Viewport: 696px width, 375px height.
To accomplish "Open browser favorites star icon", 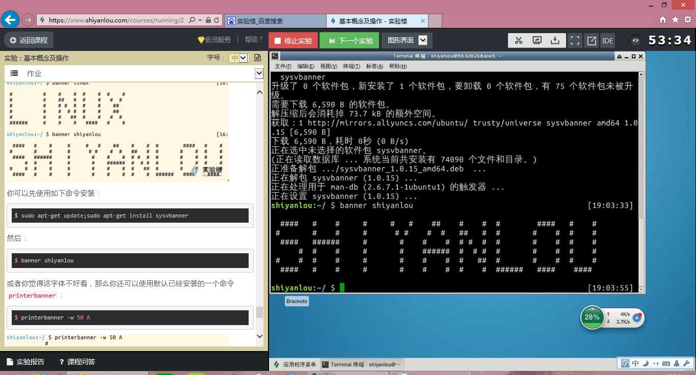I will [675, 20].
